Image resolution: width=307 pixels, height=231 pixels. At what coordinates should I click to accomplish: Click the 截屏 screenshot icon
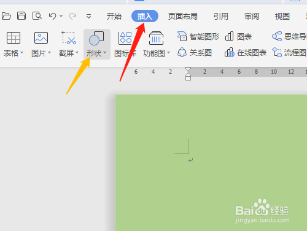69,37
